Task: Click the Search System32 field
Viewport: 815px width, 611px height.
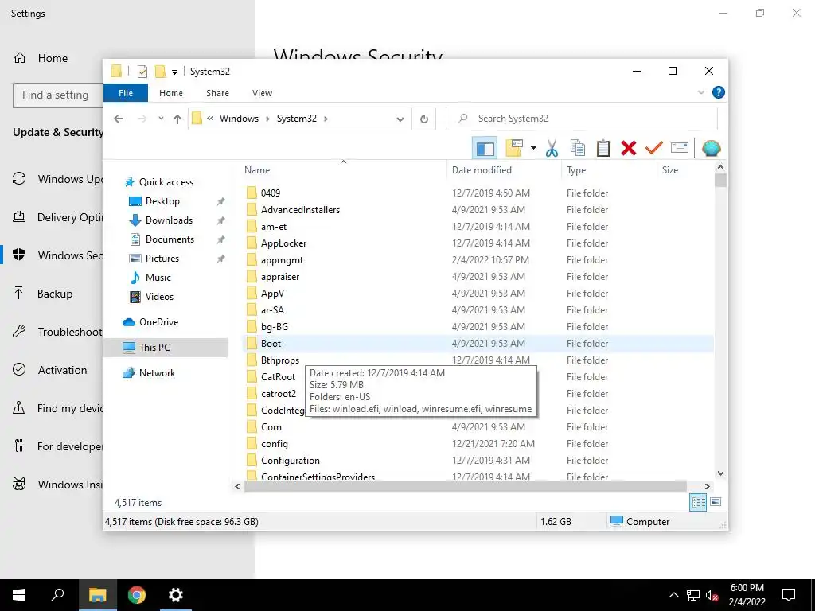Action: coord(582,119)
